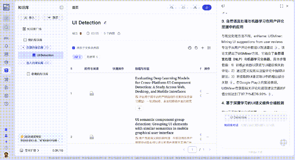Toggle 显示子文件夹内容 checkbox
This screenshot has width=295, height=160.
click(74, 48)
